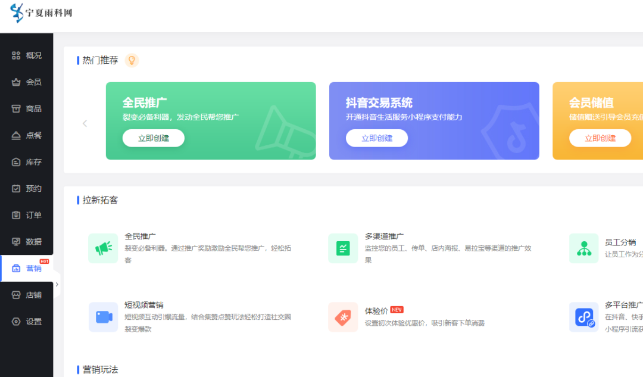The height and width of the screenshot is (377, 643).
Task: Open the 概况 overview icon in sidebar
Action: coord(16,55)
